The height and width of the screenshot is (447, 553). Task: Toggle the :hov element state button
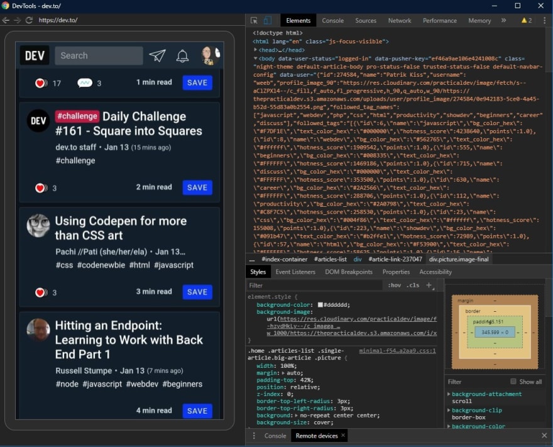394,285
